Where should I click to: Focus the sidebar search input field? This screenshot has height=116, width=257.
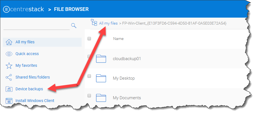37,26
